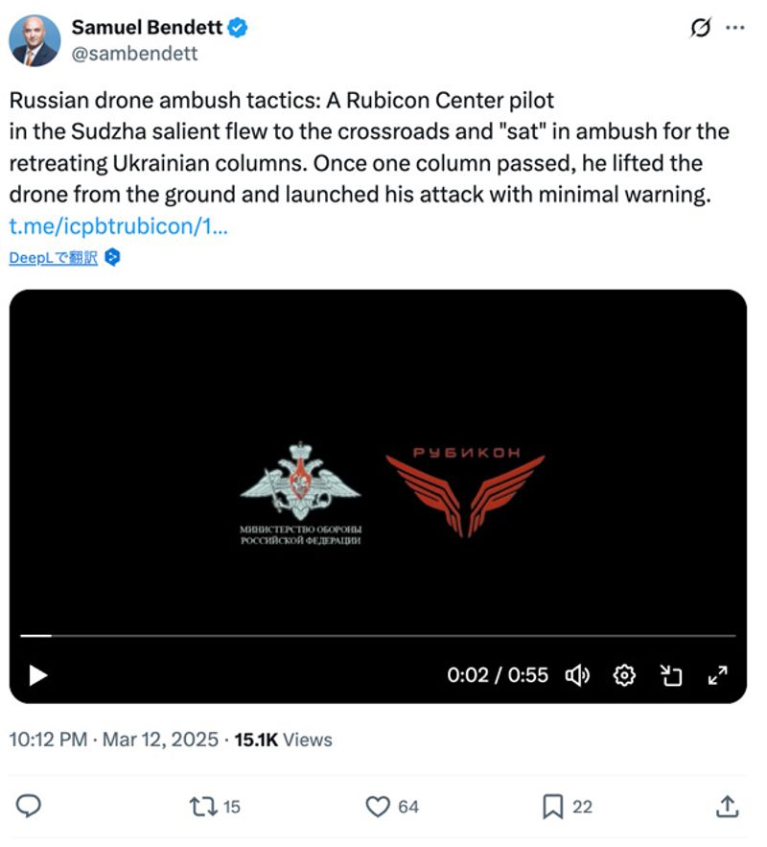This screenshot has width=767, height=847.
Task: Repost this tweet
Action: point(203,807)
